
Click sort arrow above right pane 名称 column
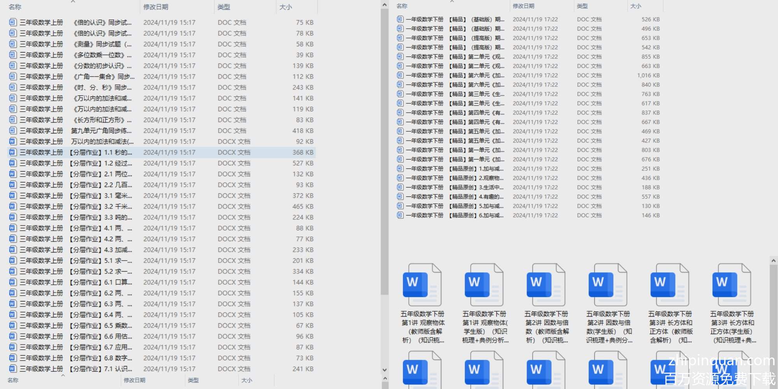point(452,2)
